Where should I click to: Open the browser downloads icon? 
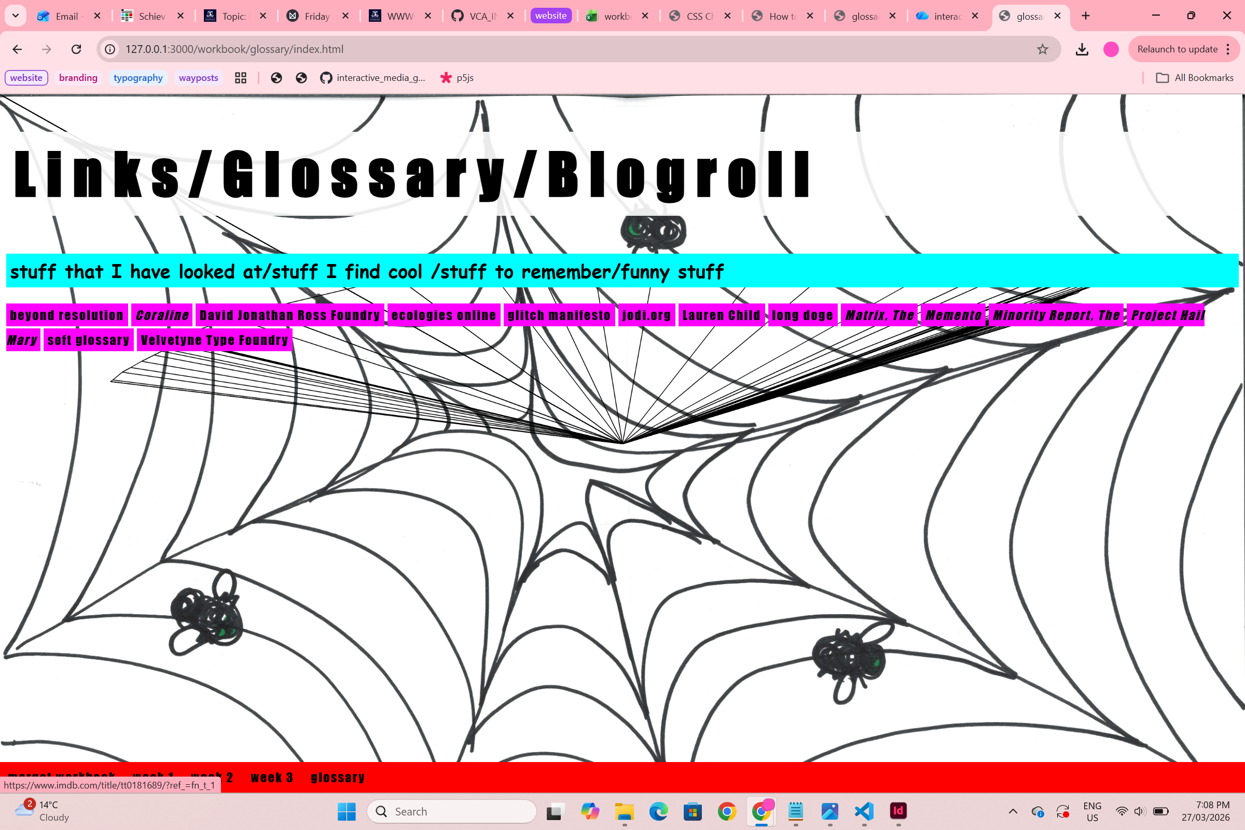(1082, 49)
